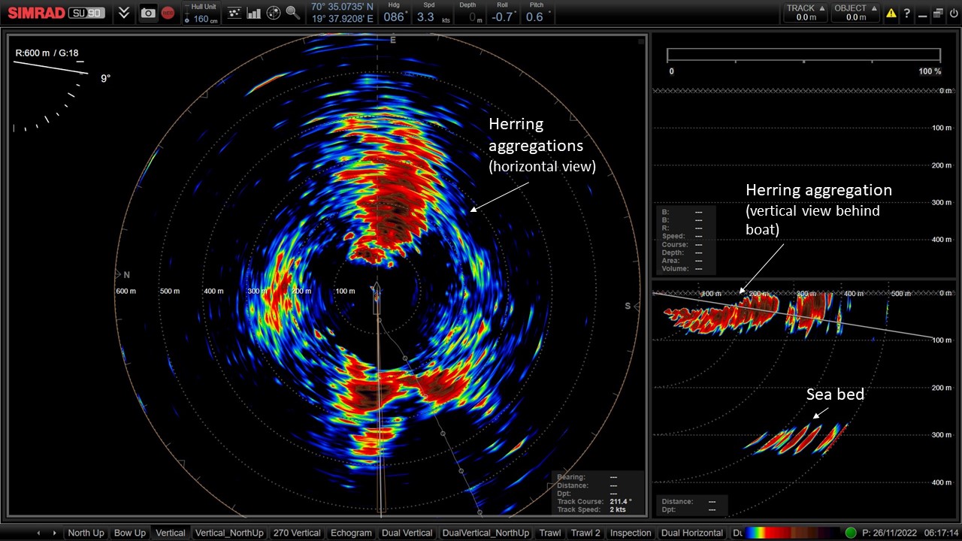
Task: Expand the OBJECT distance panel
Action: [855, 11]
